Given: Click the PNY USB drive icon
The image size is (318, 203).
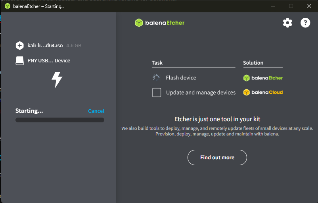Looking at the screenshot, I should (20, 61).
